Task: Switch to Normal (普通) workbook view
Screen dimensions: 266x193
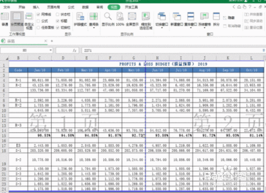Action: coord(5,19)
